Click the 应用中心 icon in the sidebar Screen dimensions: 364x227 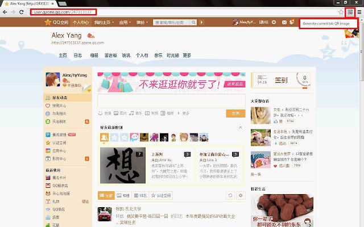tap(48, 151)
